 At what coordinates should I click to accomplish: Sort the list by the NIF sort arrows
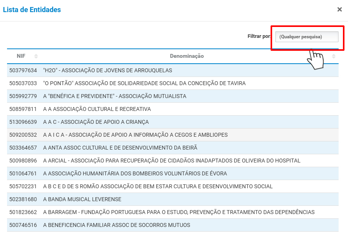pos(36,56)
